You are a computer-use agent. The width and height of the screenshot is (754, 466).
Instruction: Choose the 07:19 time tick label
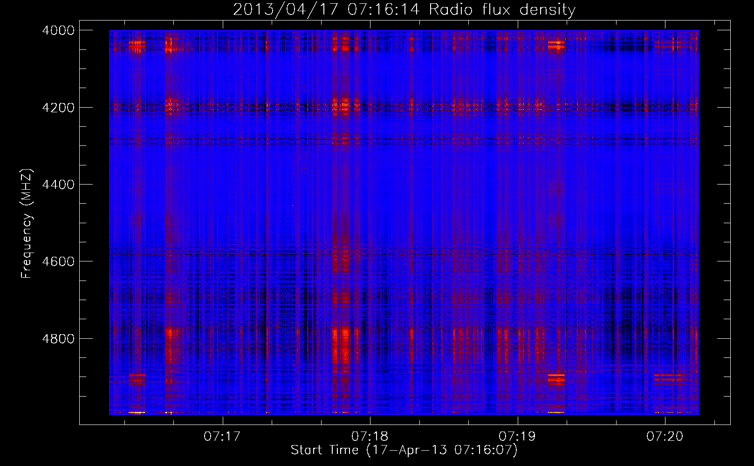coord(517,437)
